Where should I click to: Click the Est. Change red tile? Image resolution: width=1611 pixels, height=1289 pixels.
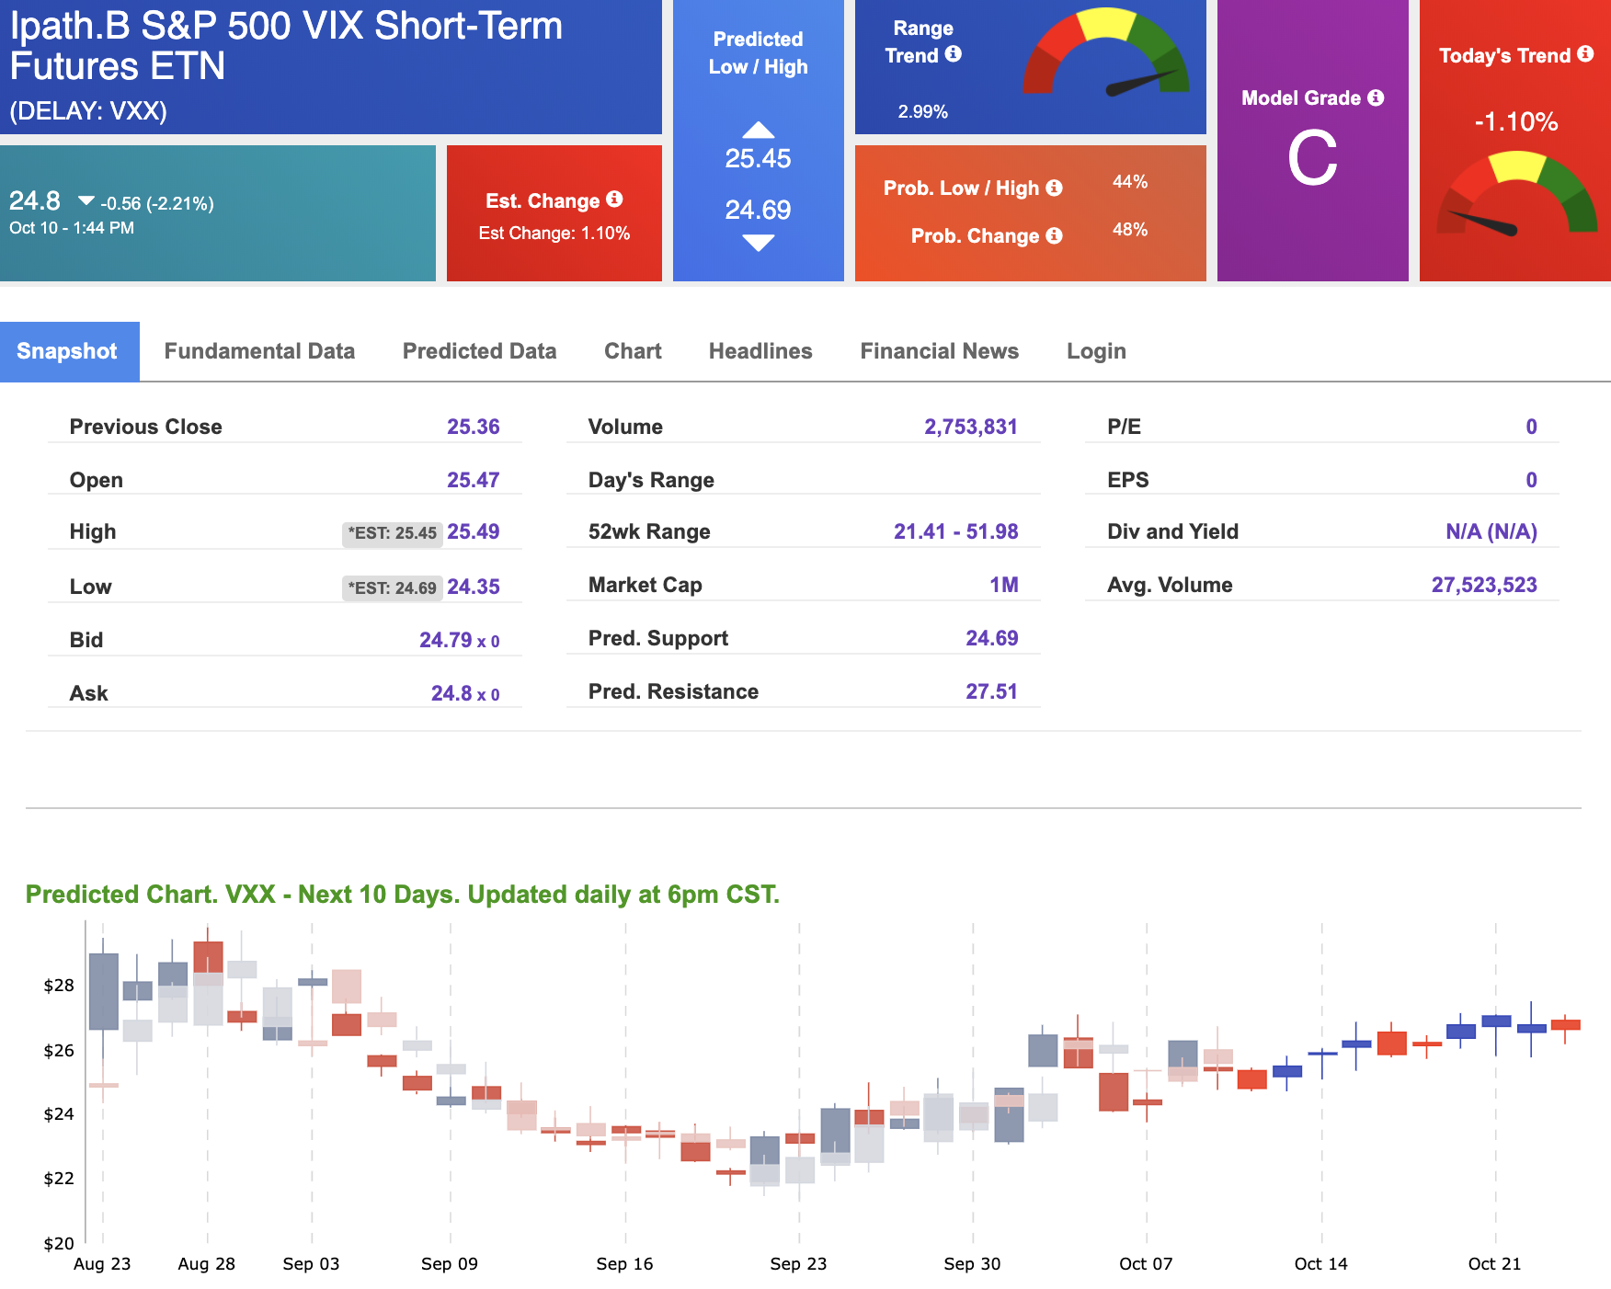click(x=554, y=213)
